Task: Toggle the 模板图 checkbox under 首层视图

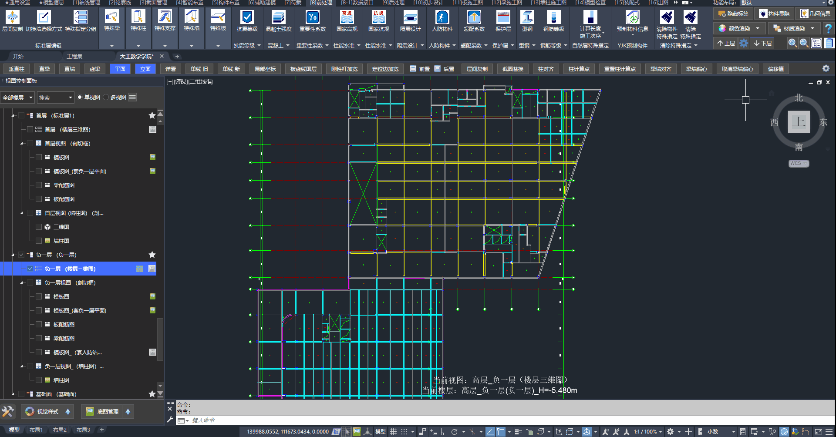Action: [39, 157]
